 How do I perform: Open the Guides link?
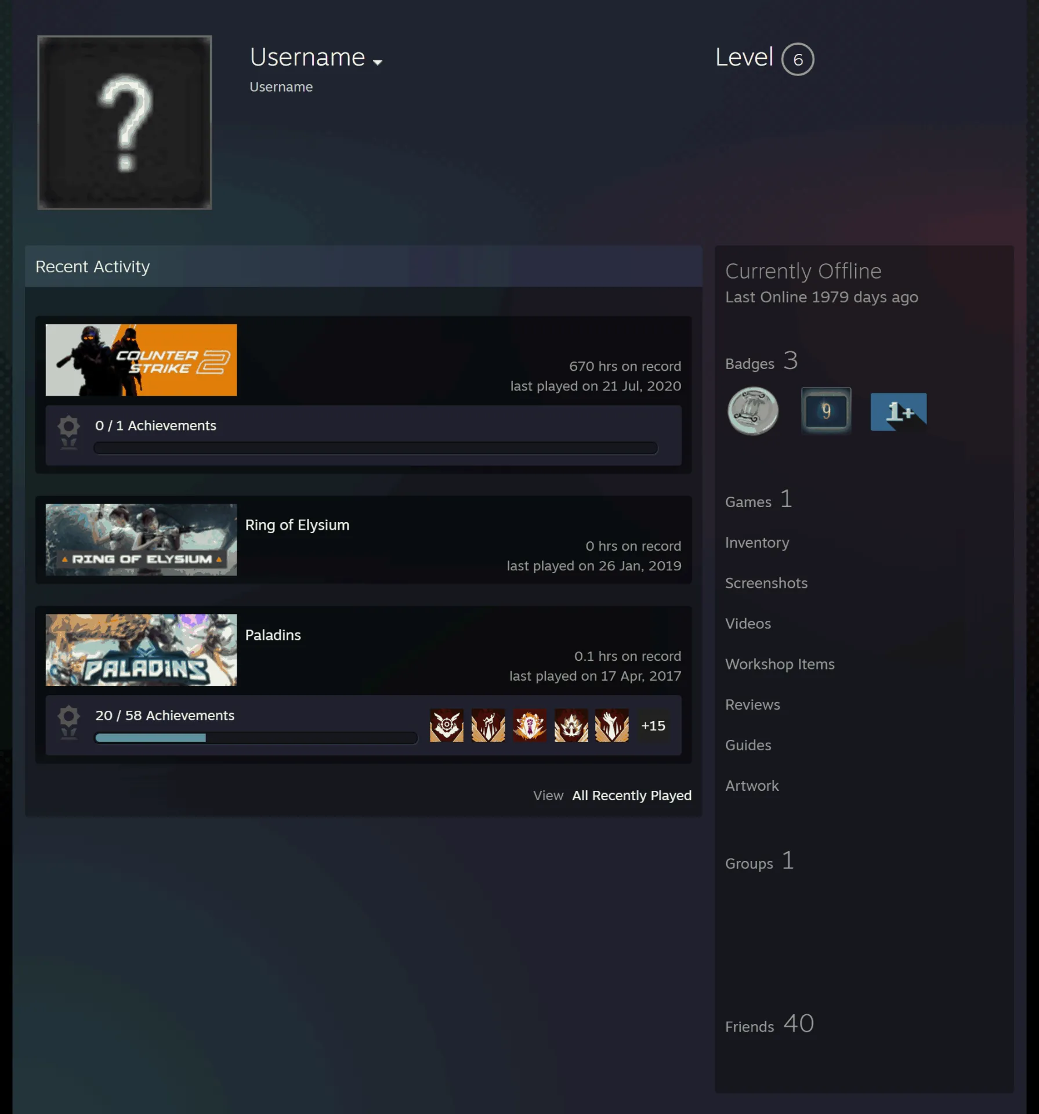(748, 746)
